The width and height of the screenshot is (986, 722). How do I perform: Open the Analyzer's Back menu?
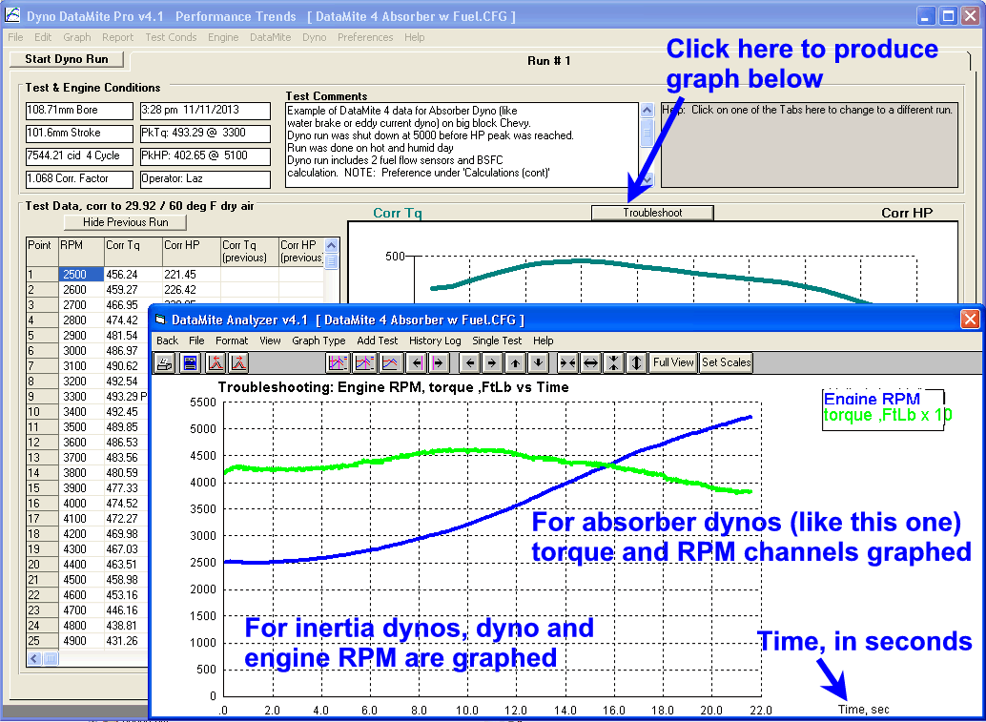pyautogui.click(x=167, y=340)
